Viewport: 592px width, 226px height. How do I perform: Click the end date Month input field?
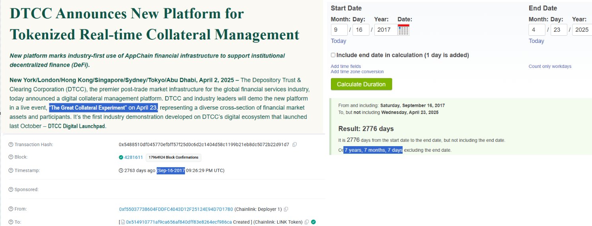click(537, 30)
